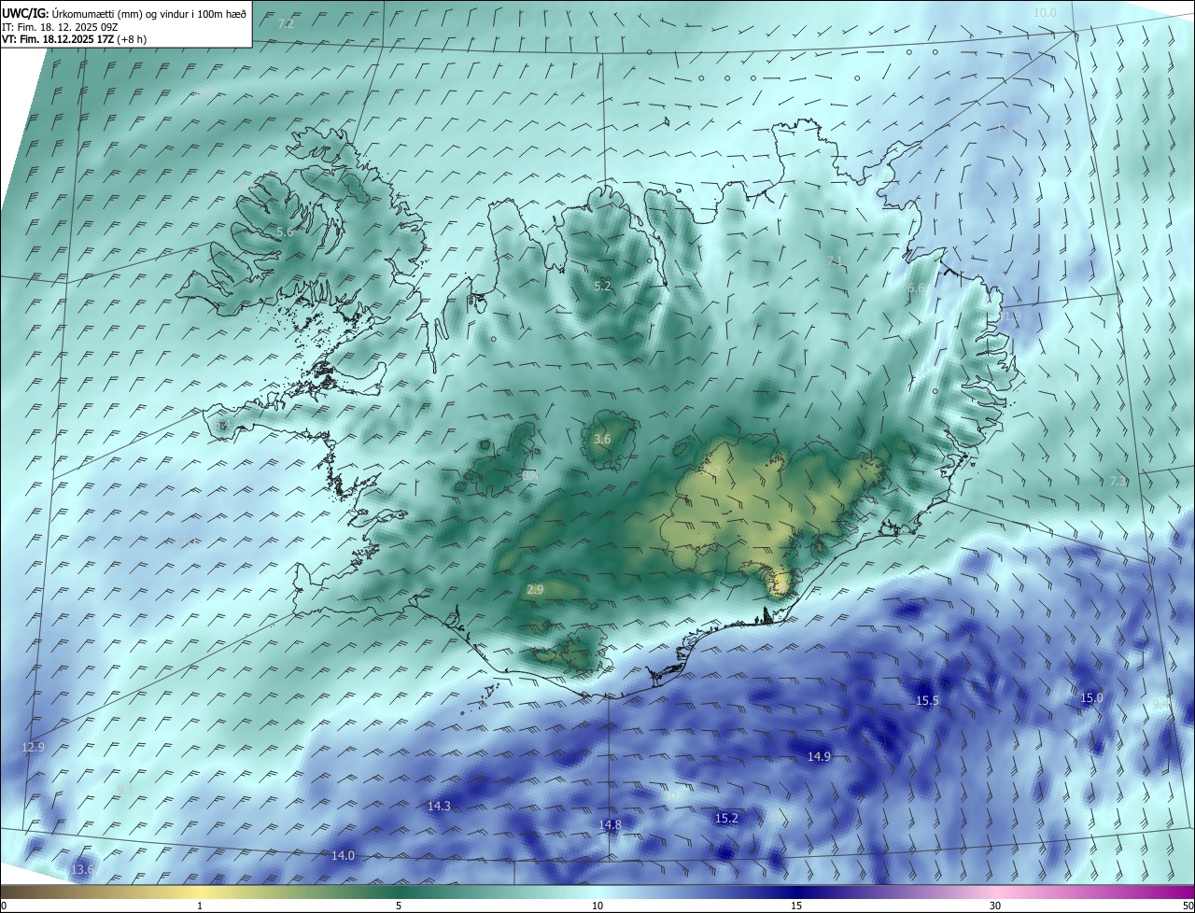Click the 5.2 value label in north Iceland

coord(603,286)
